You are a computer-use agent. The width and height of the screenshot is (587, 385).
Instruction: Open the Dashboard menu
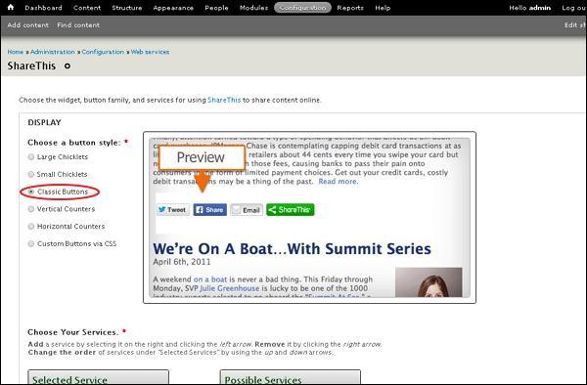point(43,8)
